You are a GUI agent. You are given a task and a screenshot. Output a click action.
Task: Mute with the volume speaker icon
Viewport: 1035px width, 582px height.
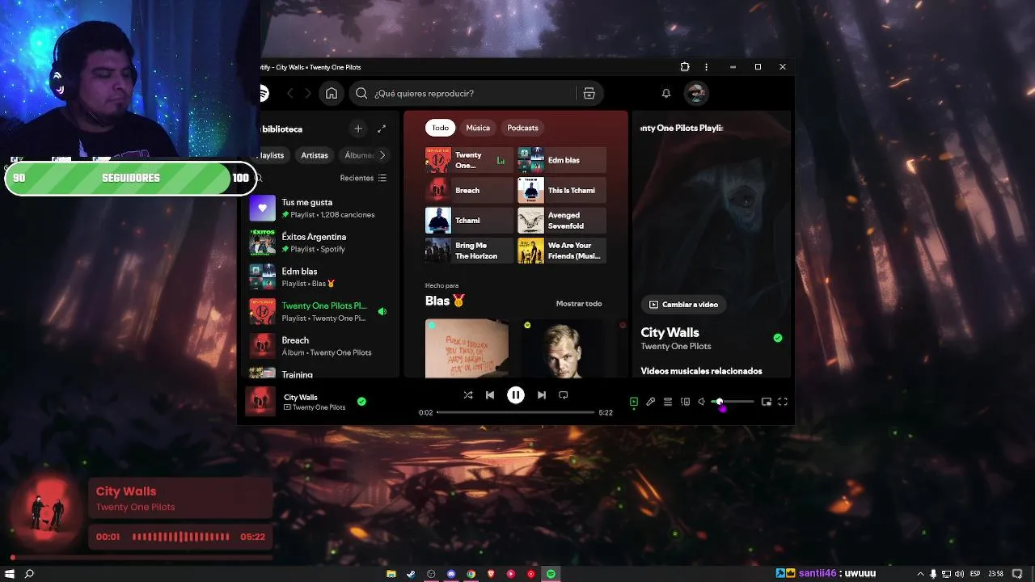pyautogui.click(x=702, y=402)
